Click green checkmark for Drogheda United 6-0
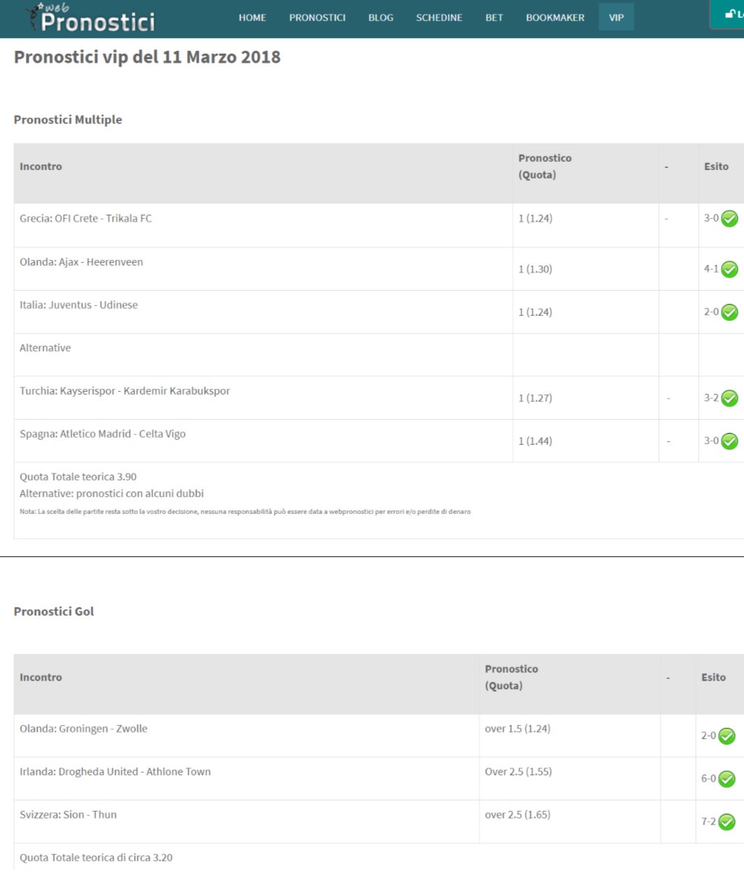 tap(727, 780)
